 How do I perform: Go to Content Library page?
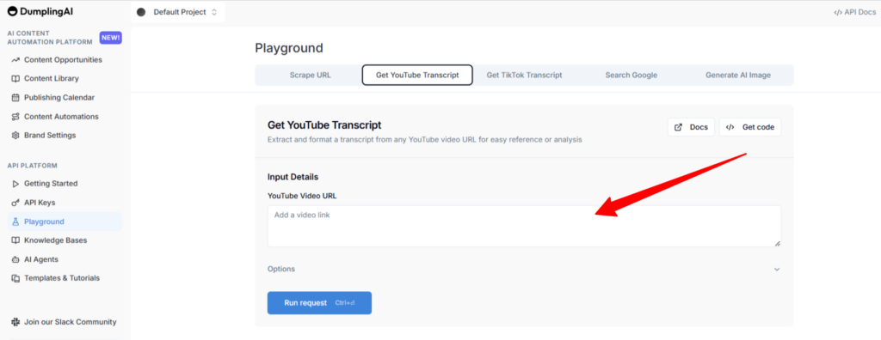[65, 78]
